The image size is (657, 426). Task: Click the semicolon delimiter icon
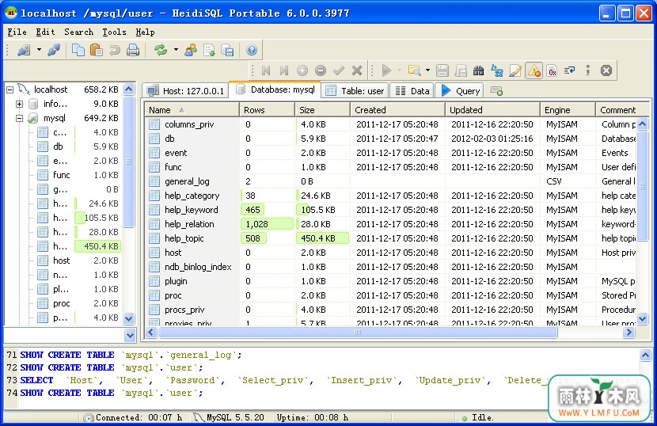pyautogui.click(x=588, y=70)
